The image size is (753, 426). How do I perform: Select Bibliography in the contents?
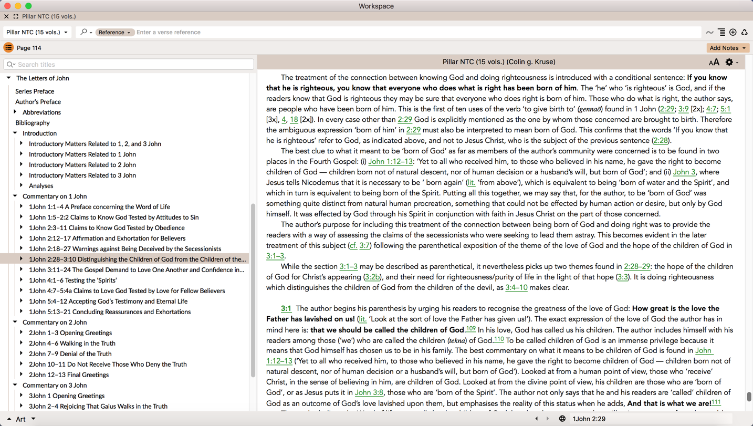[33, 123]
